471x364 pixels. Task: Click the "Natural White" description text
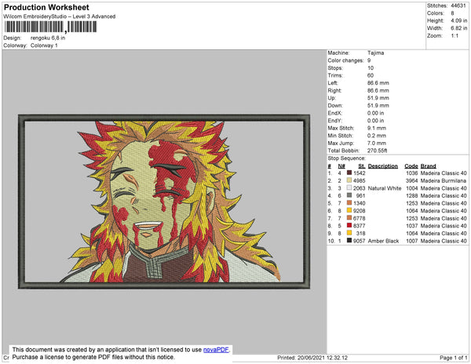click(x=385, y=188)
